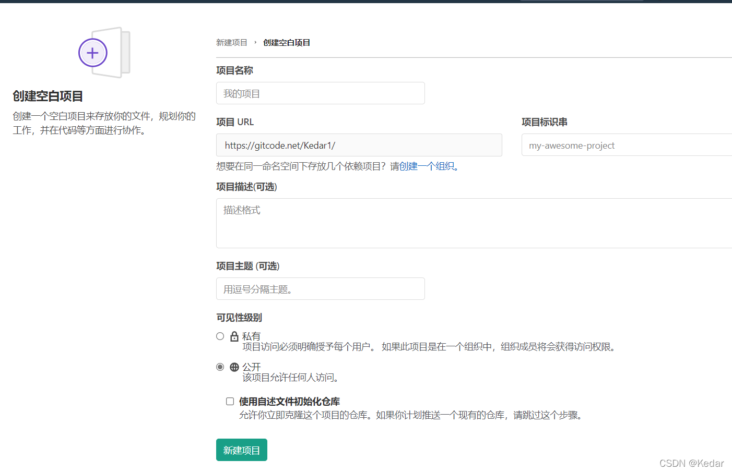Click the CSDN @Kedar watermark
This screenshot has width=732, height=472.
(x=690, y=463)
